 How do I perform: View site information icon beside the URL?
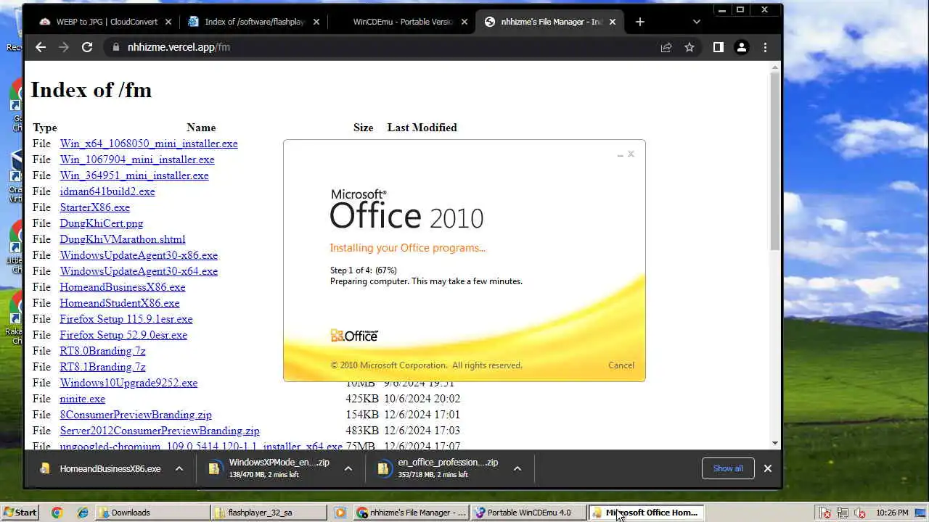point(115,47)
